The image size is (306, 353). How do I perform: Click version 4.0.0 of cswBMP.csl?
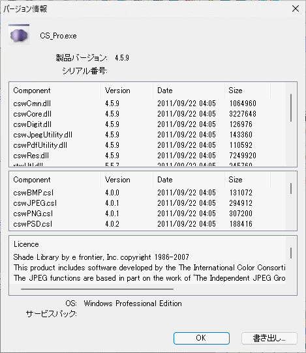[x=112, y=193]
